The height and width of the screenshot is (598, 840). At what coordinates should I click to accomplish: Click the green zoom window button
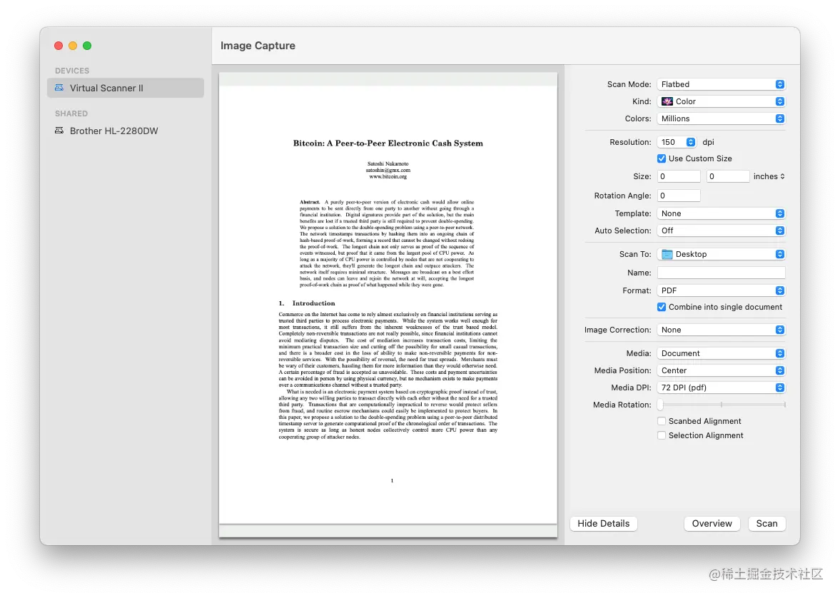pyautogui.click(x=87, y=46)
